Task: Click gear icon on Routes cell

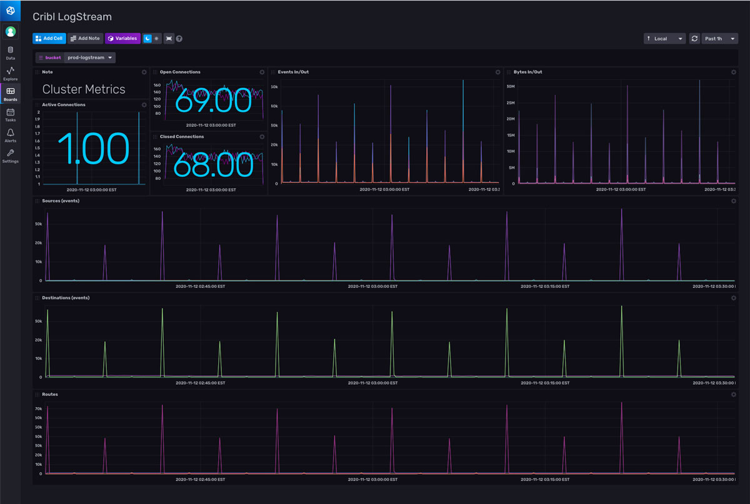Action: tap(733, 395)
